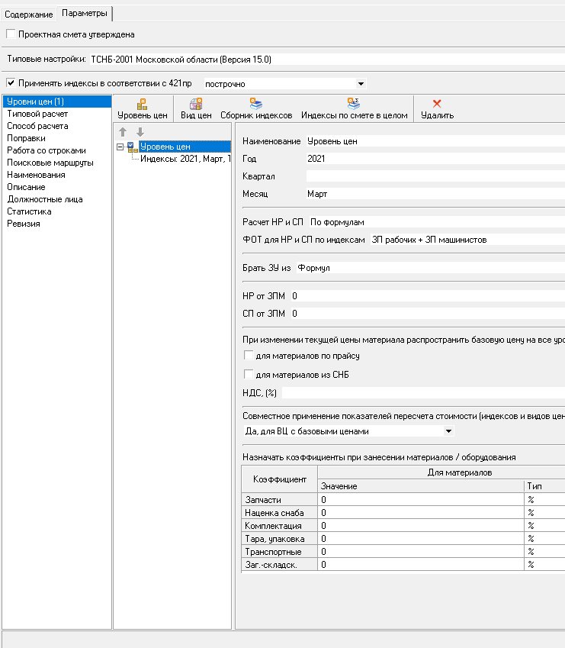Click the Тип column header
Image resolution: width=565 pixels, height=648 pixels.
(544, 486)
